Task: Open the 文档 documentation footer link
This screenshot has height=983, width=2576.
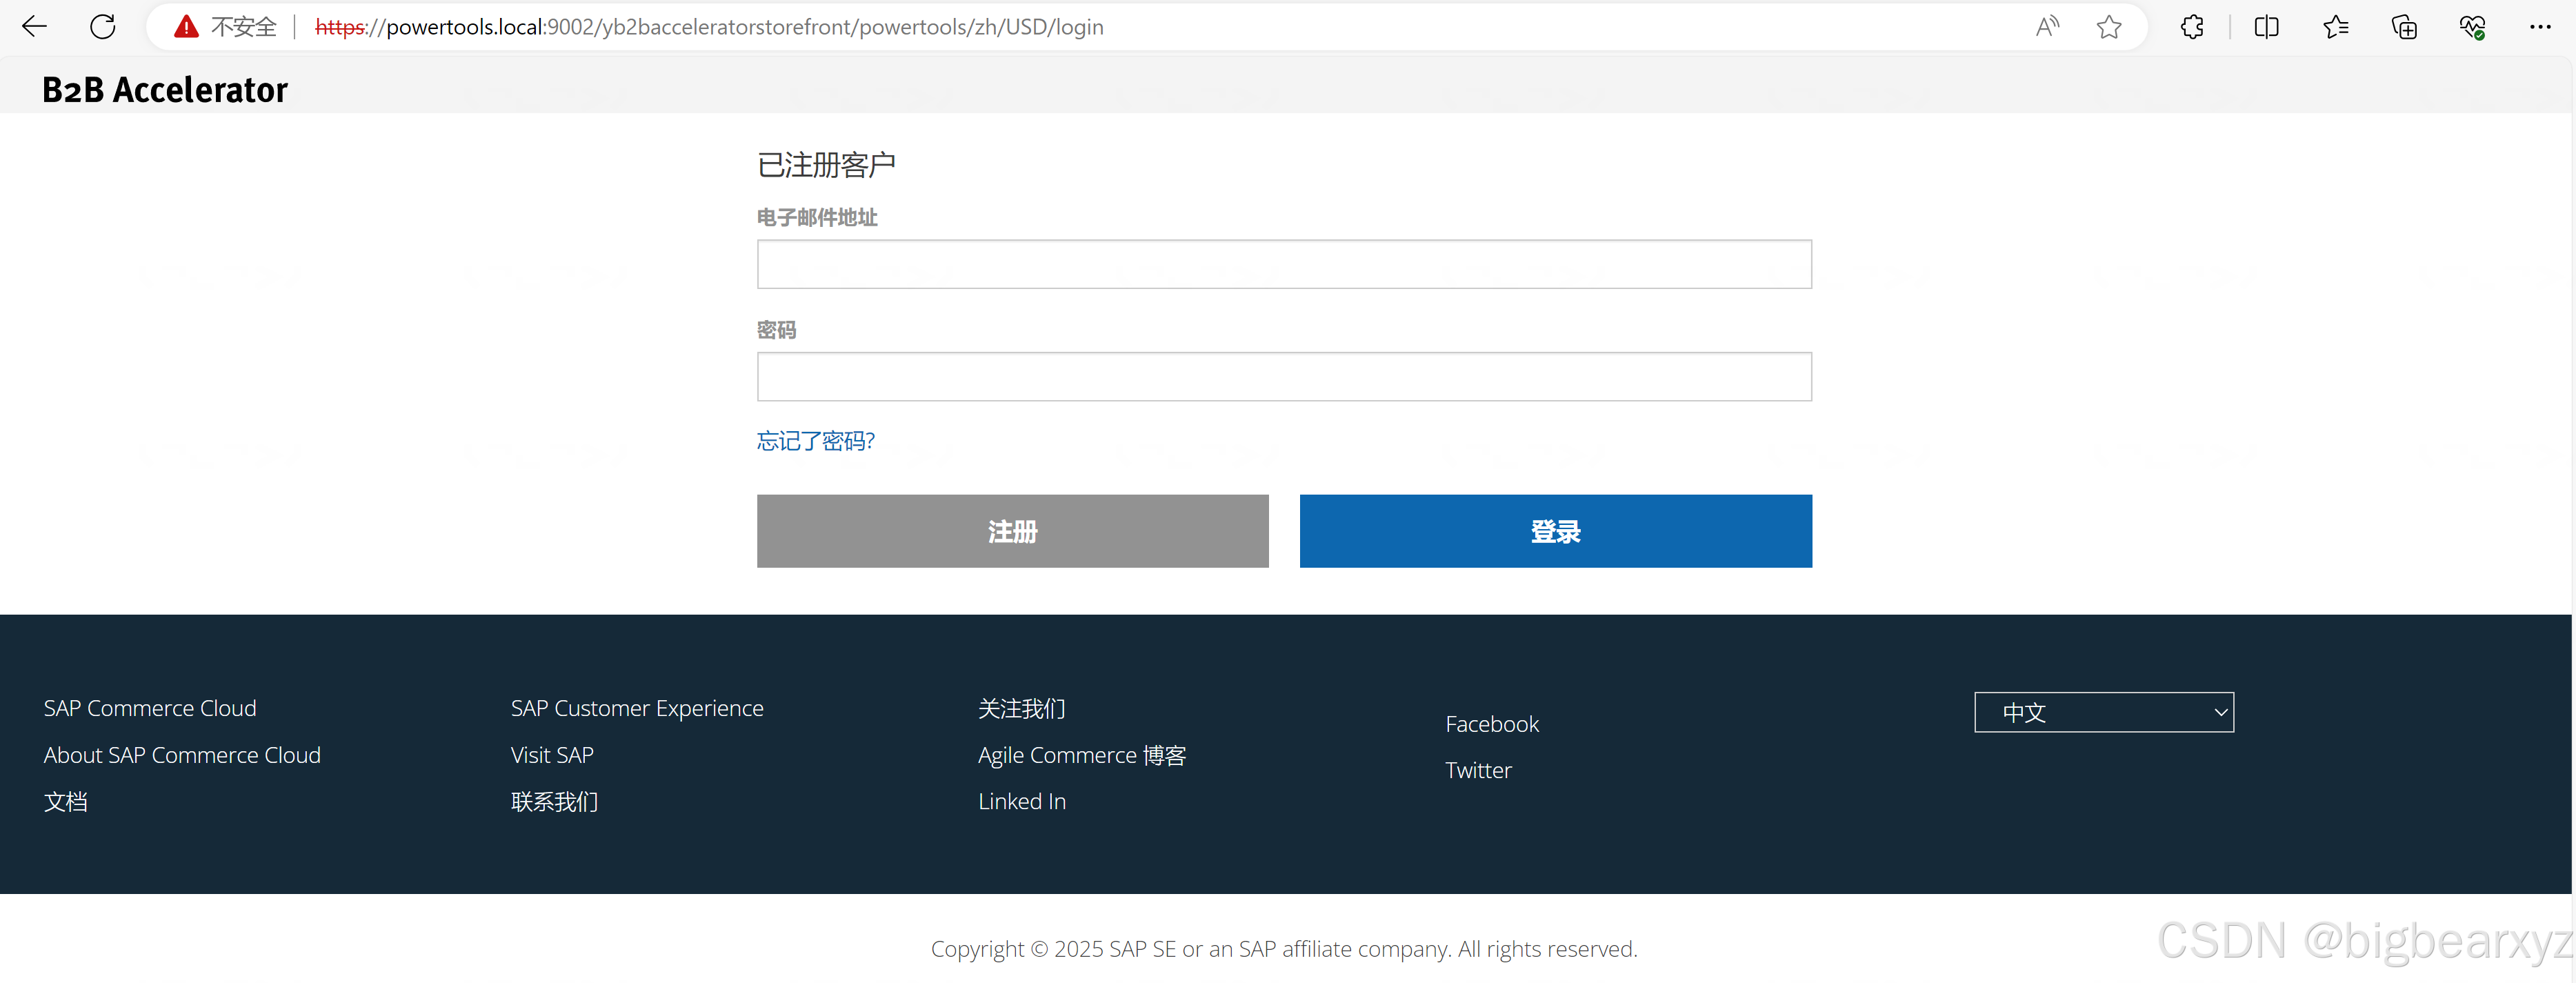Action: click(66, 802)
